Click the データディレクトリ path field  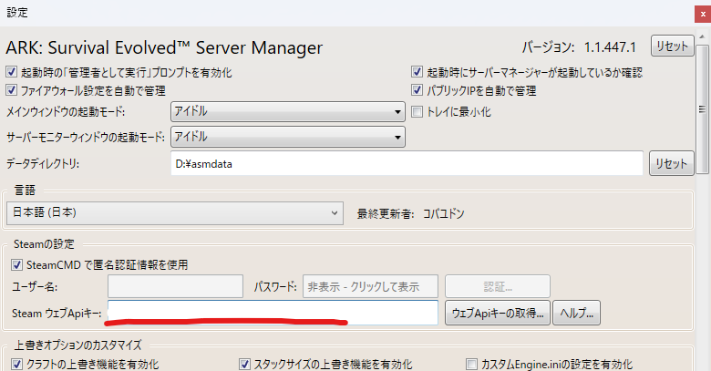(x=407, y=163)
